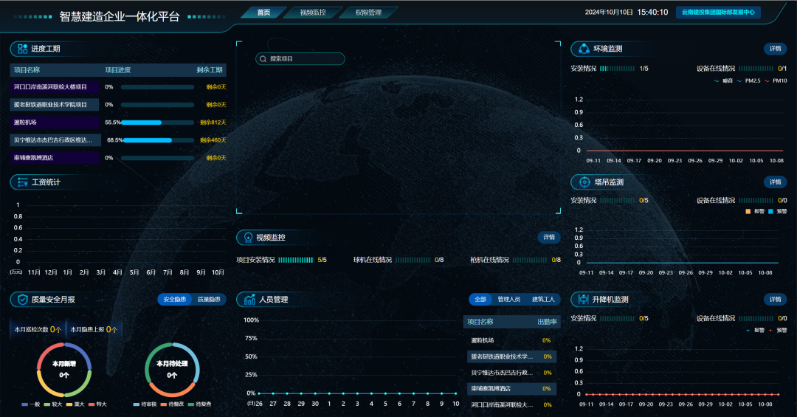Click progress bar of 河口口岸南溪河联检大楼项目
The image size is (797, 417).
tap(158, 87)
